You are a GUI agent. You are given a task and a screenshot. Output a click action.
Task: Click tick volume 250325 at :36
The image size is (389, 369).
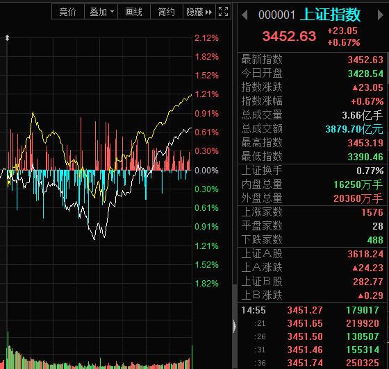[x=363, y=363]
